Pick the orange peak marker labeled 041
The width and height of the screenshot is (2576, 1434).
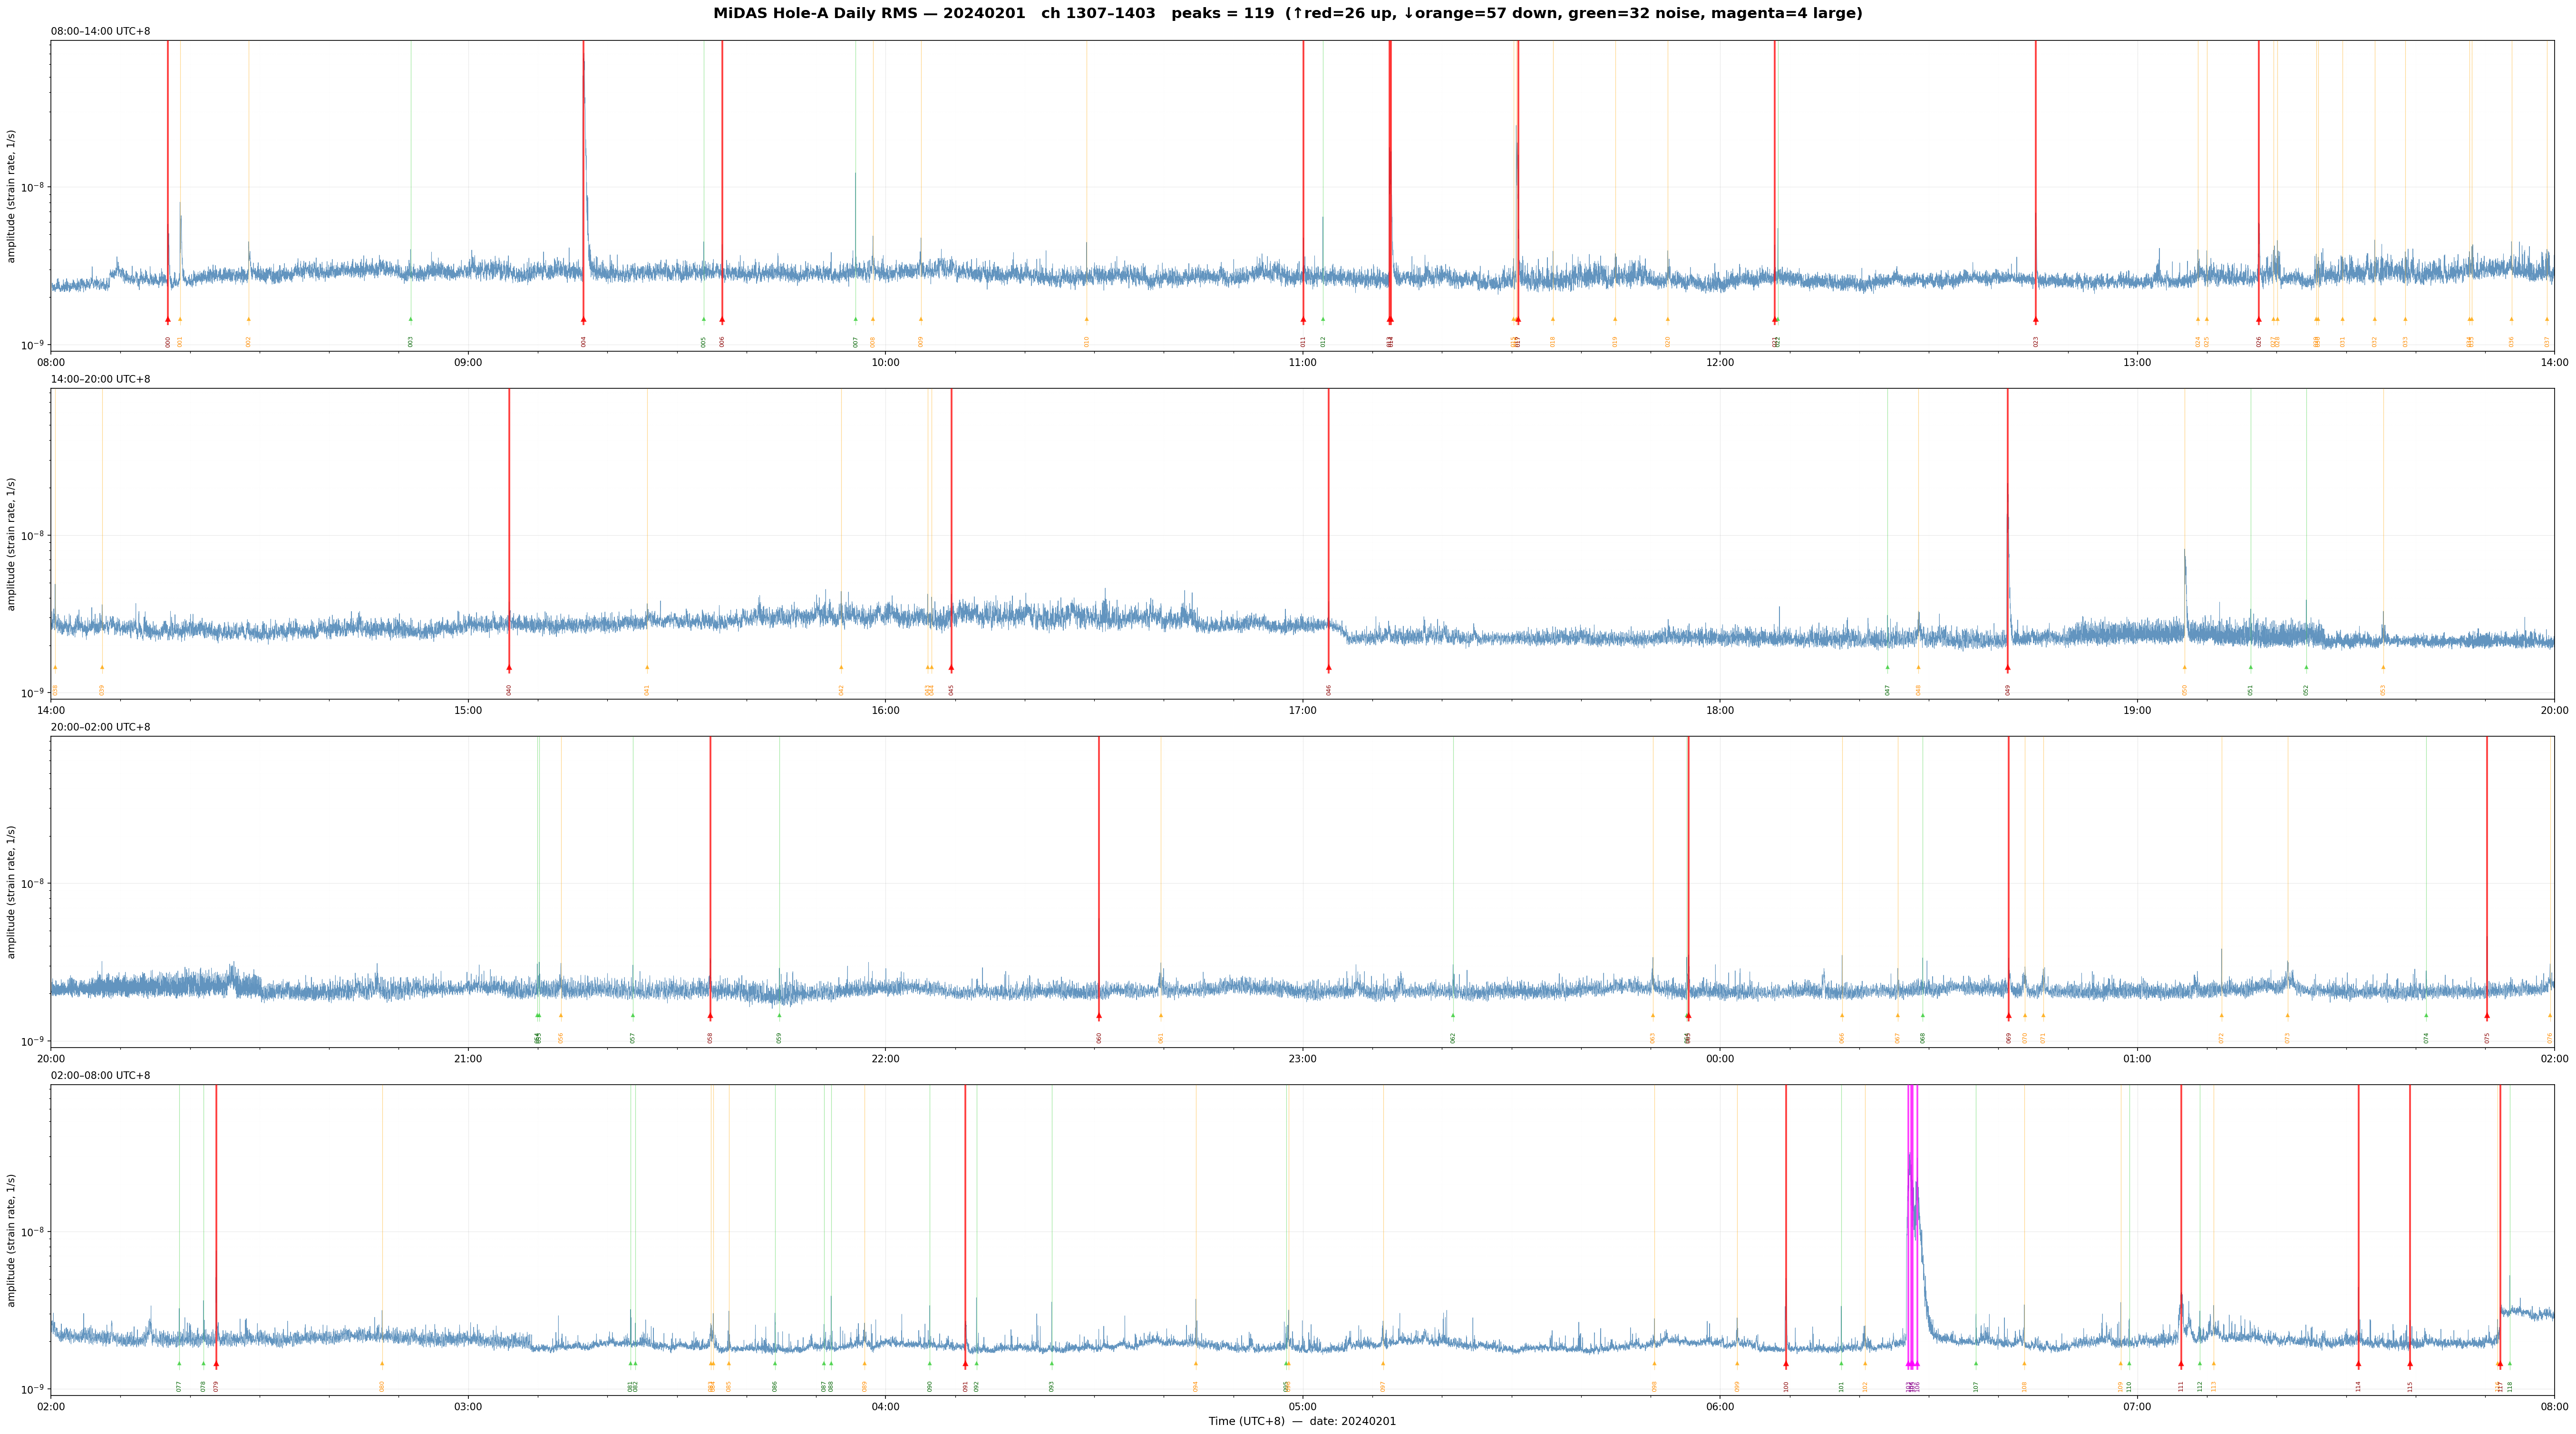click(x=647, y=667)
